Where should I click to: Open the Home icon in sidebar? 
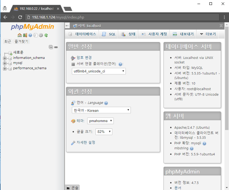click(x=19, y=35)
